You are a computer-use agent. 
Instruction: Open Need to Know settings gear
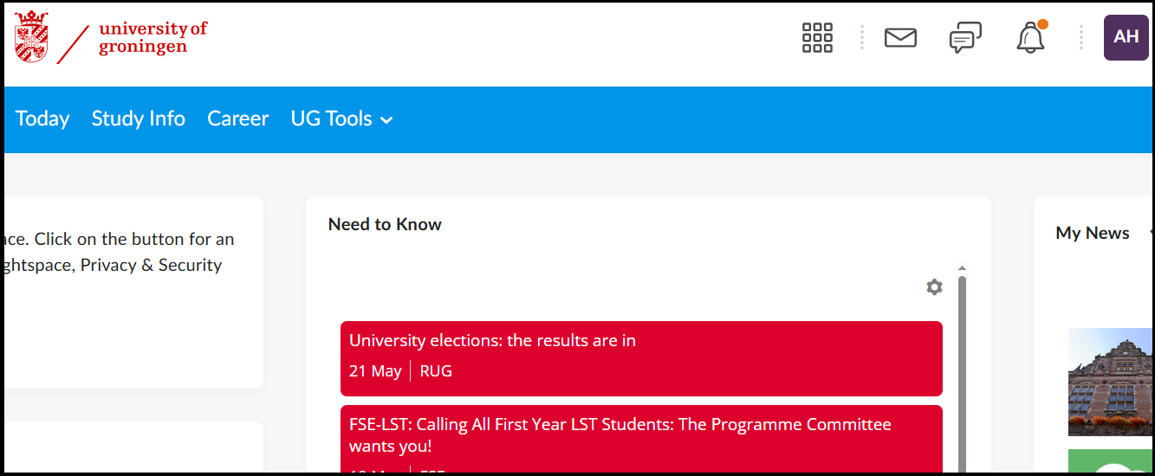[x=934, y=287]
